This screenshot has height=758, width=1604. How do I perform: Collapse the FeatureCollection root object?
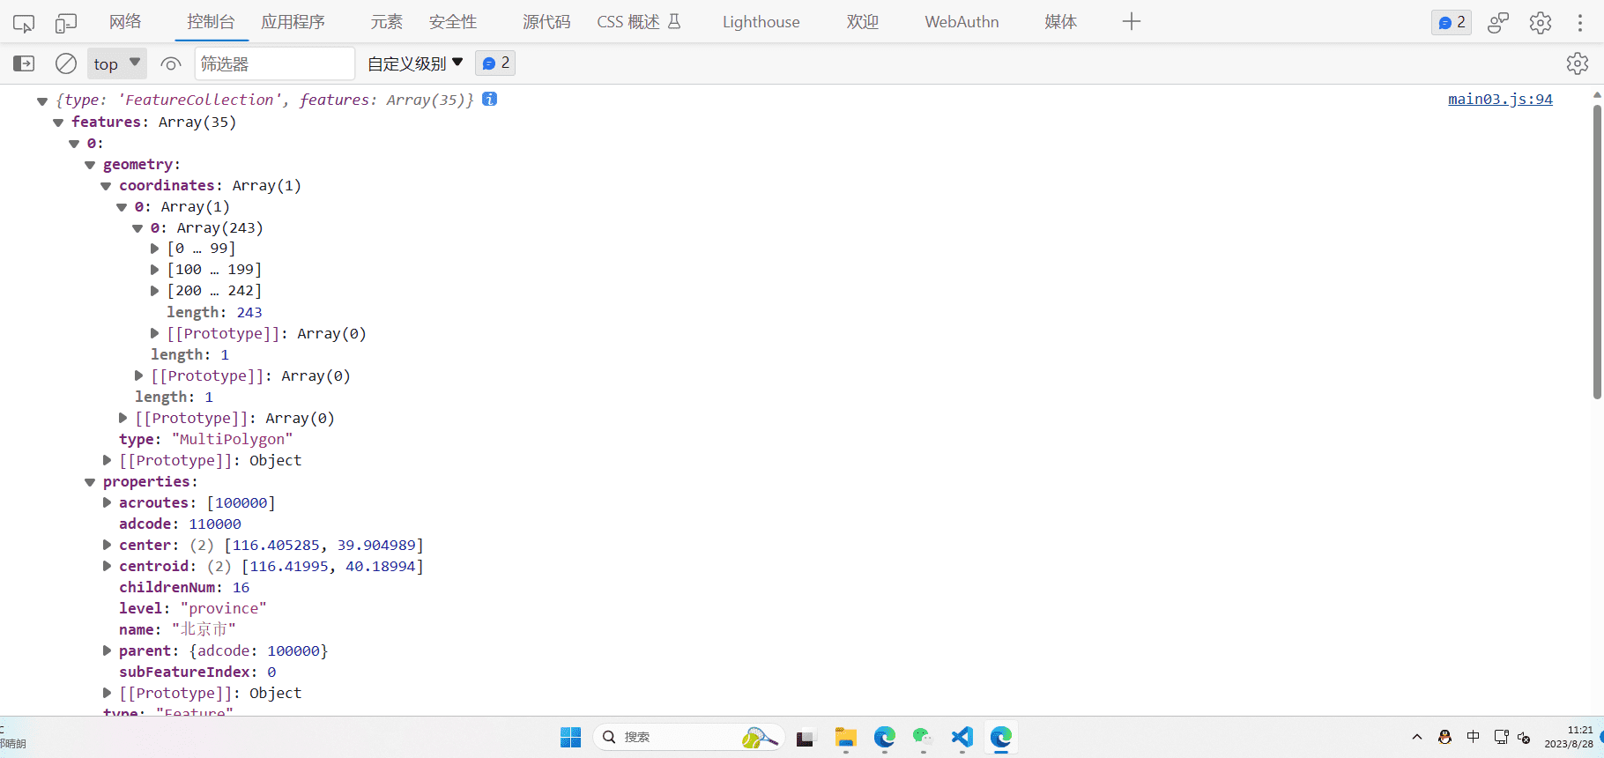pyautogui.click(x=41, y=101)
